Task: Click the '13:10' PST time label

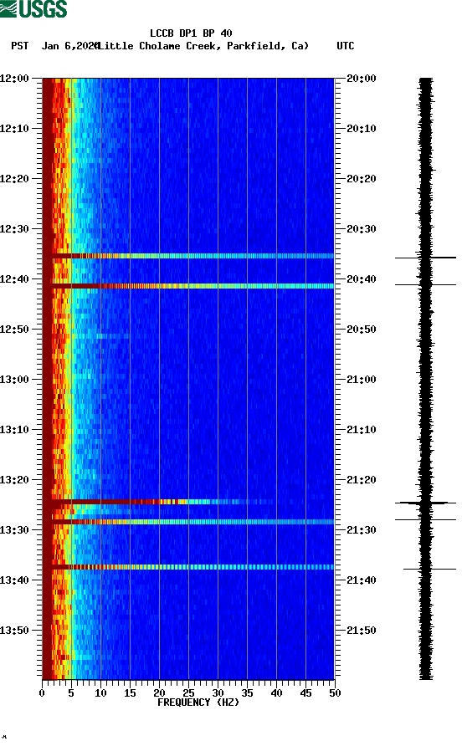Action: [x=15, y=430]
